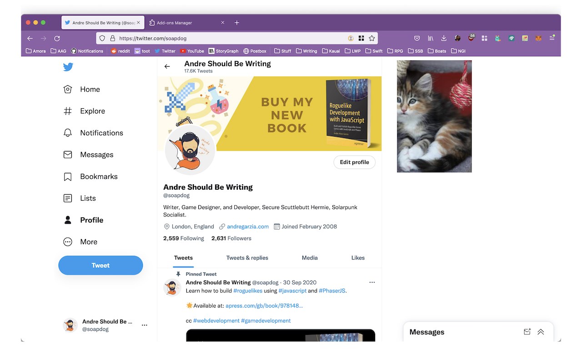
Task: Open account switcher dots beside @soapdog
Action: [145, 325]
